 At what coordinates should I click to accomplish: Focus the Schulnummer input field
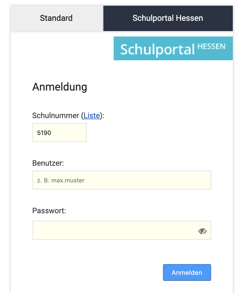pyautogui.click(x=60, y=132)
